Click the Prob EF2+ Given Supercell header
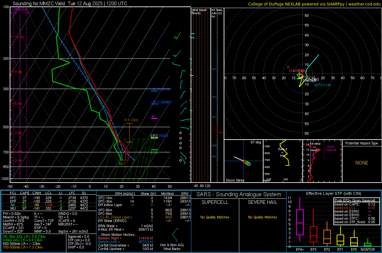382x253 pixels. coord(355,200)
